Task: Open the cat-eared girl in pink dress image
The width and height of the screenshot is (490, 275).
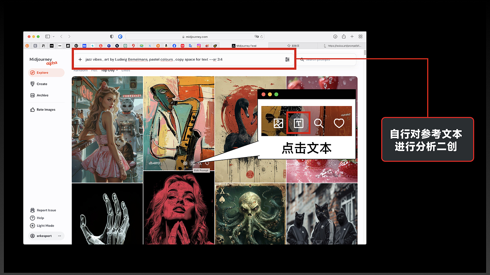Action: pyautogui.click(x=107, y=129)
